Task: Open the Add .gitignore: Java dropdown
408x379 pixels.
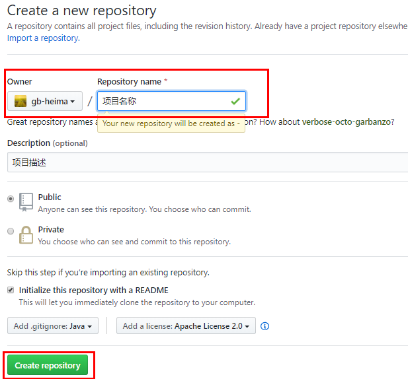Action: pos(53,326)
